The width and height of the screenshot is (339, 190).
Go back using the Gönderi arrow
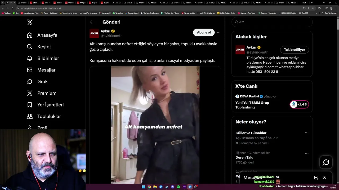tap(92, 22)
